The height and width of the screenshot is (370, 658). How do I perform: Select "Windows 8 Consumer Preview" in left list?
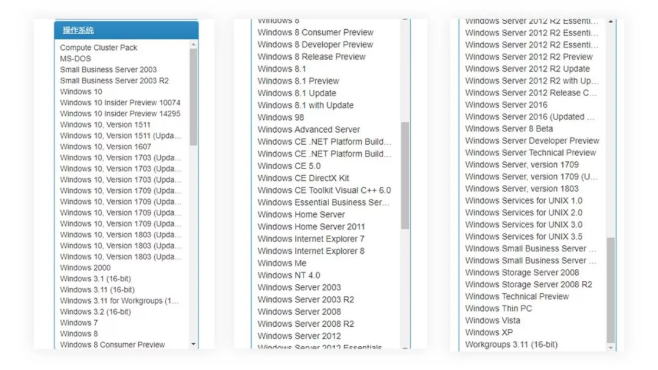[113, 345]
